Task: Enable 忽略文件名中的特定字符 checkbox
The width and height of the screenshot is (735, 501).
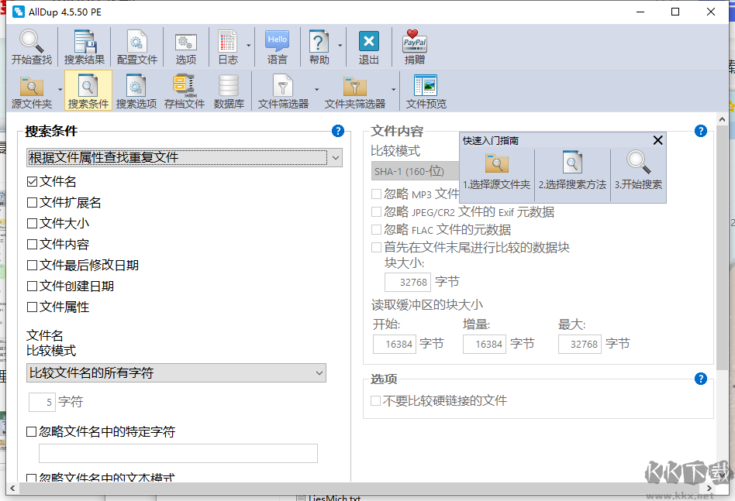Action: point(32,432)
